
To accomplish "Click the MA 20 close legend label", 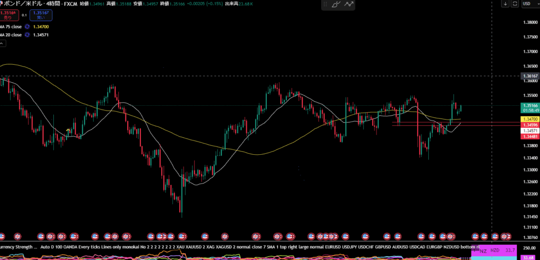I will (11, 35).
